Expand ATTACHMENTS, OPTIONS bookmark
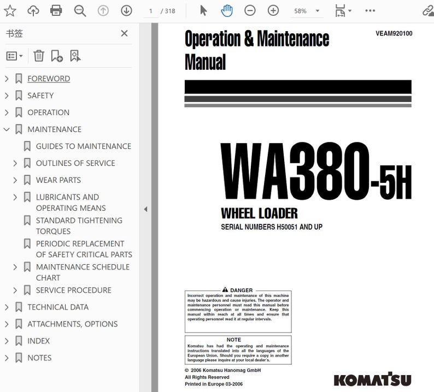Image resolution: width=434 pixels, height=392 pixels. (x=7, y=324)
